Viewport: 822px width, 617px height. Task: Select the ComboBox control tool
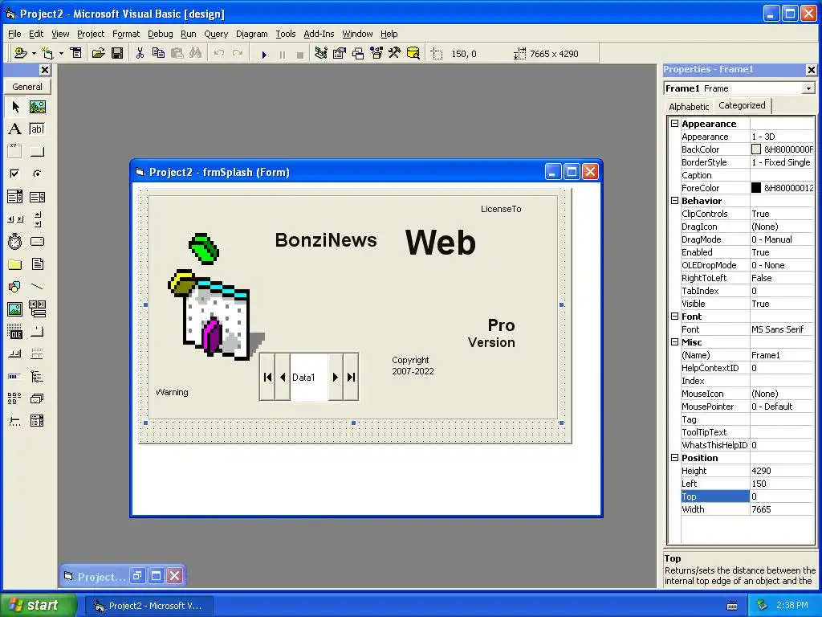point(15,197)
